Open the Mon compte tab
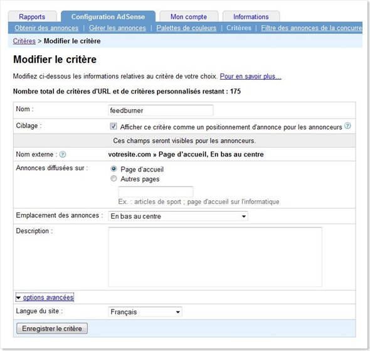This screenshot has width=370, height=351. pyautogui.click(x=189, y=17)
